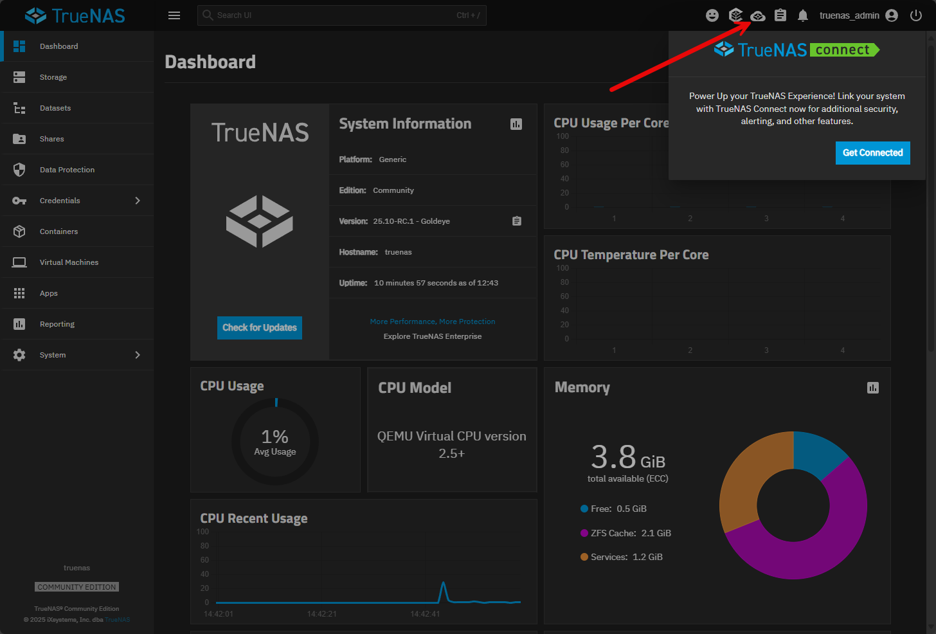Click the Explore TrueNAS Enterprise text

pos(433,336)
